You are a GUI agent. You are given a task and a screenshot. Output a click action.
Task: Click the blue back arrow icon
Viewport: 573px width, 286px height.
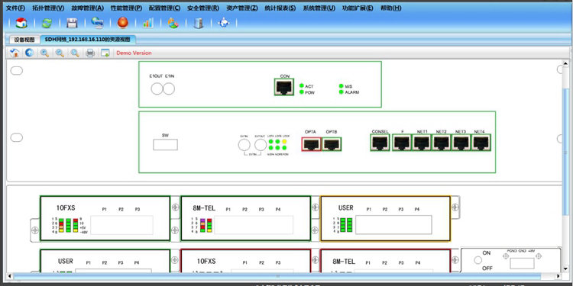tap(29, 53)
